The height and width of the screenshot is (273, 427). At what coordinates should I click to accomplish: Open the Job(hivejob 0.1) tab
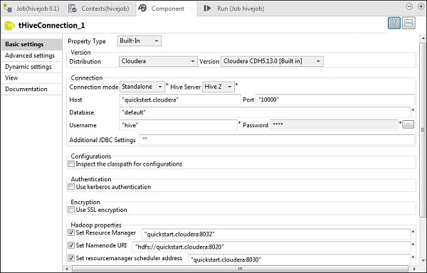[31, 9]
